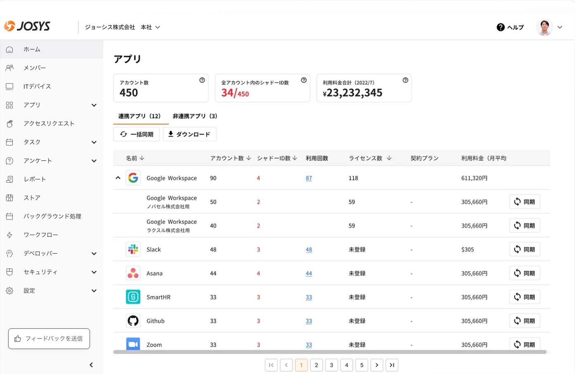
Task: Expand the アンケート sidebar chevron
Action: [x=94, y=161]
